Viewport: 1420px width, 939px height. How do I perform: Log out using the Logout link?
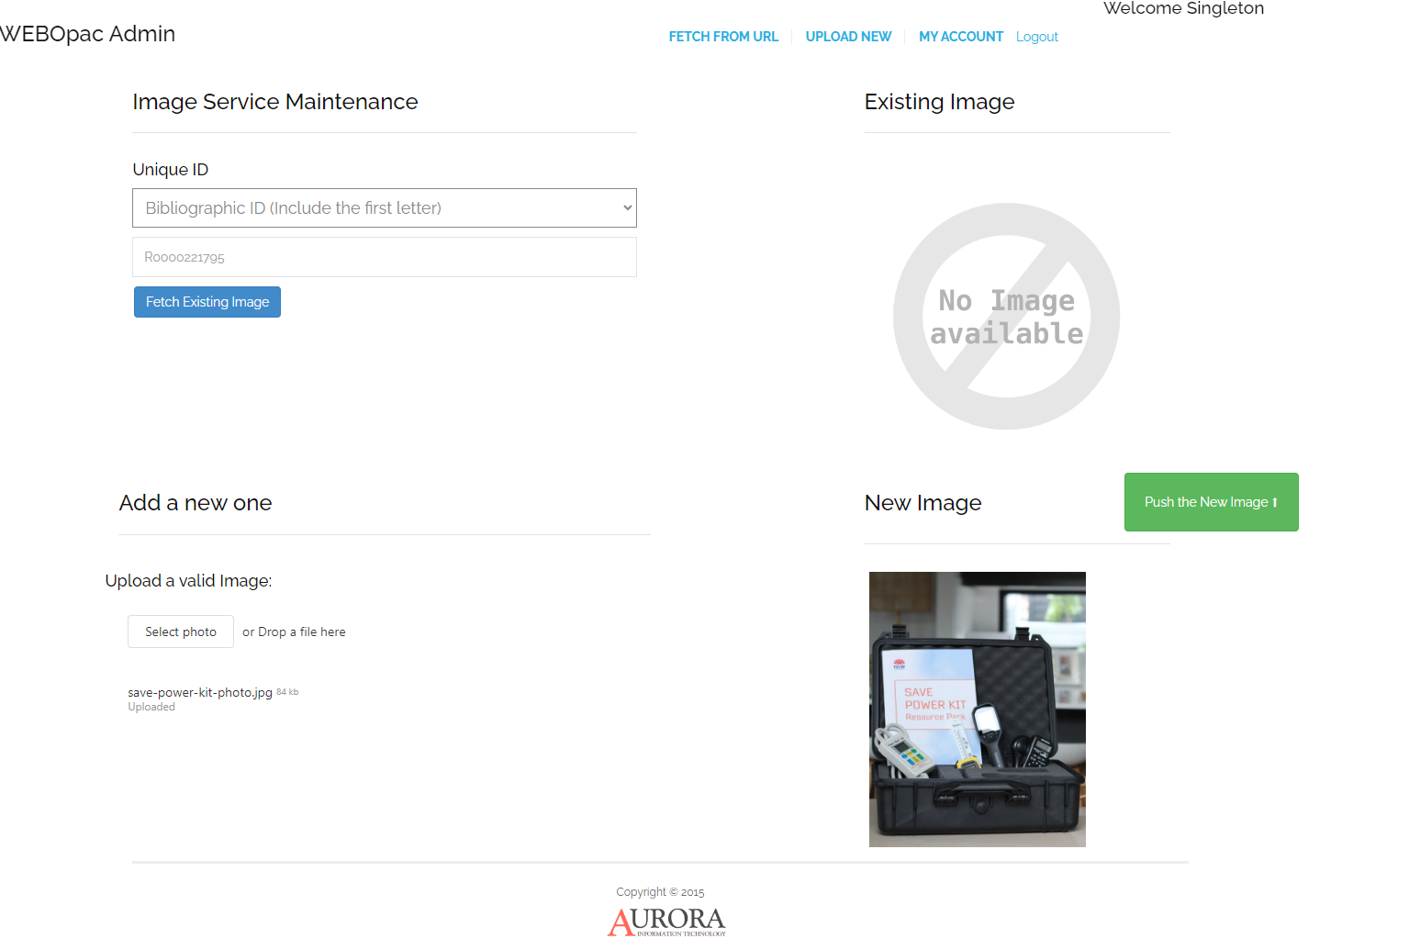tap(1036, 37)
